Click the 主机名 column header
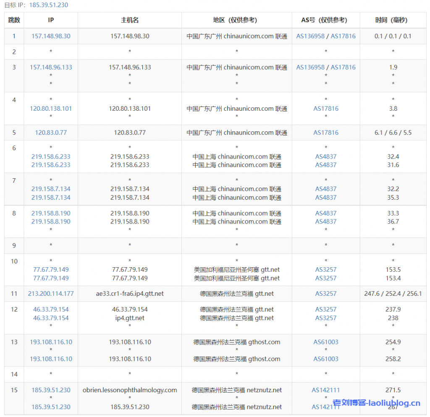Image resolution: width=430 pixels, height=417 pixels. (x=130, y=20)
